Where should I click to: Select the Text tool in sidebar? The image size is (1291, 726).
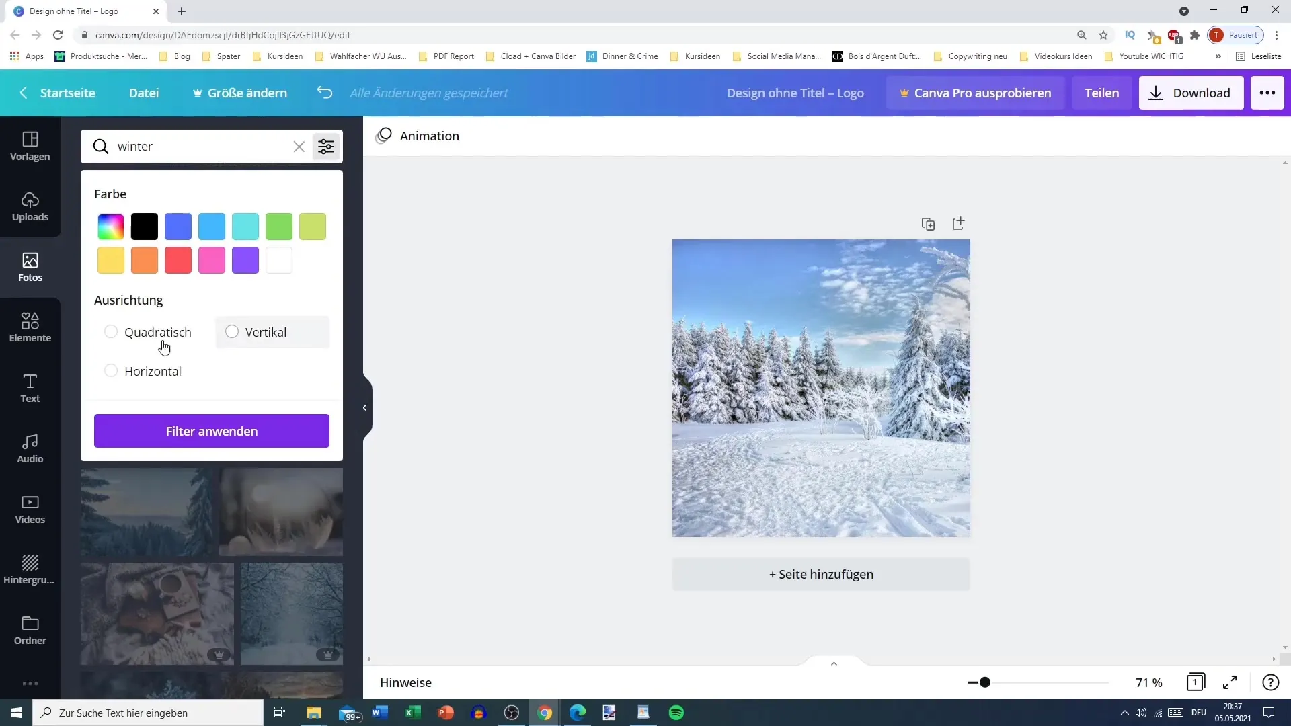tap(30, 387)
